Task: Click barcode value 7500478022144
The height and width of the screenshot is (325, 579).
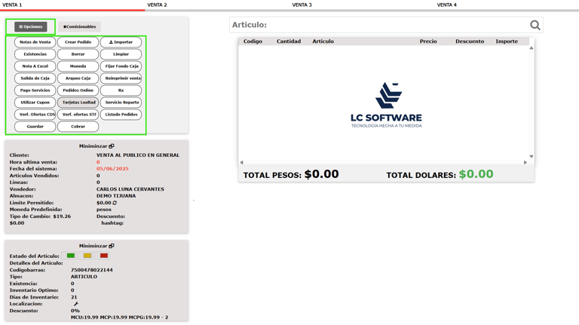Action: tap(91, 270)
